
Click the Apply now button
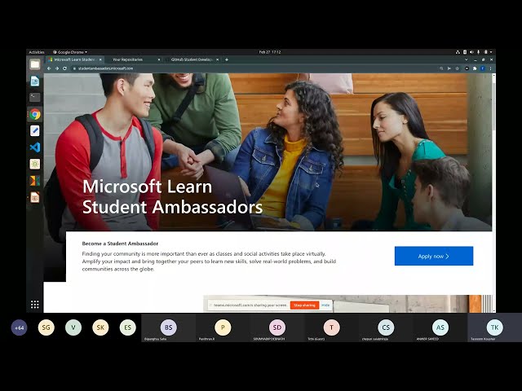click(434, 256)
